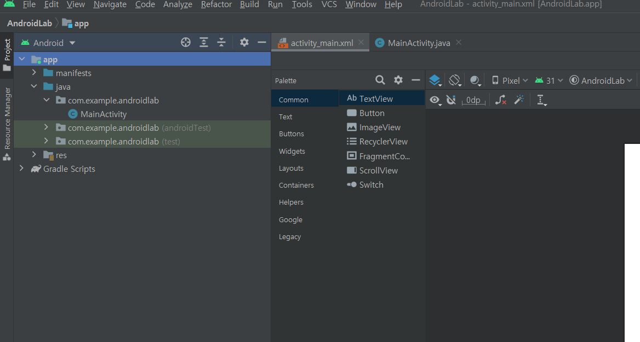Collapse the java folder
Screen dimensions: 640x342
click(35, 86)
